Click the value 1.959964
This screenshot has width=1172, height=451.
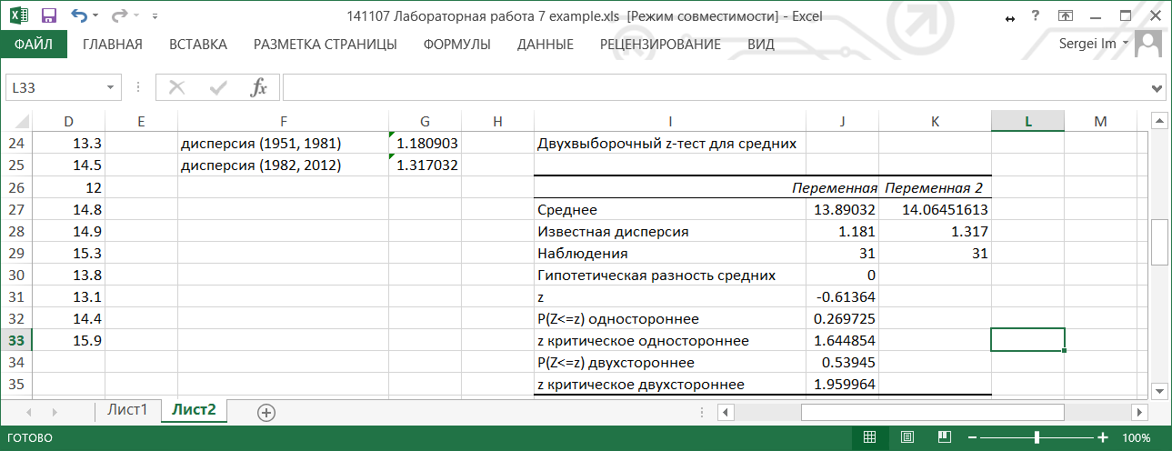coord(843,385)
